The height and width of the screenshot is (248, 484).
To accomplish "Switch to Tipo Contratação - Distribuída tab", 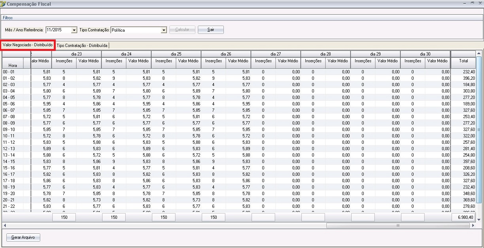I will coord(82,45).
